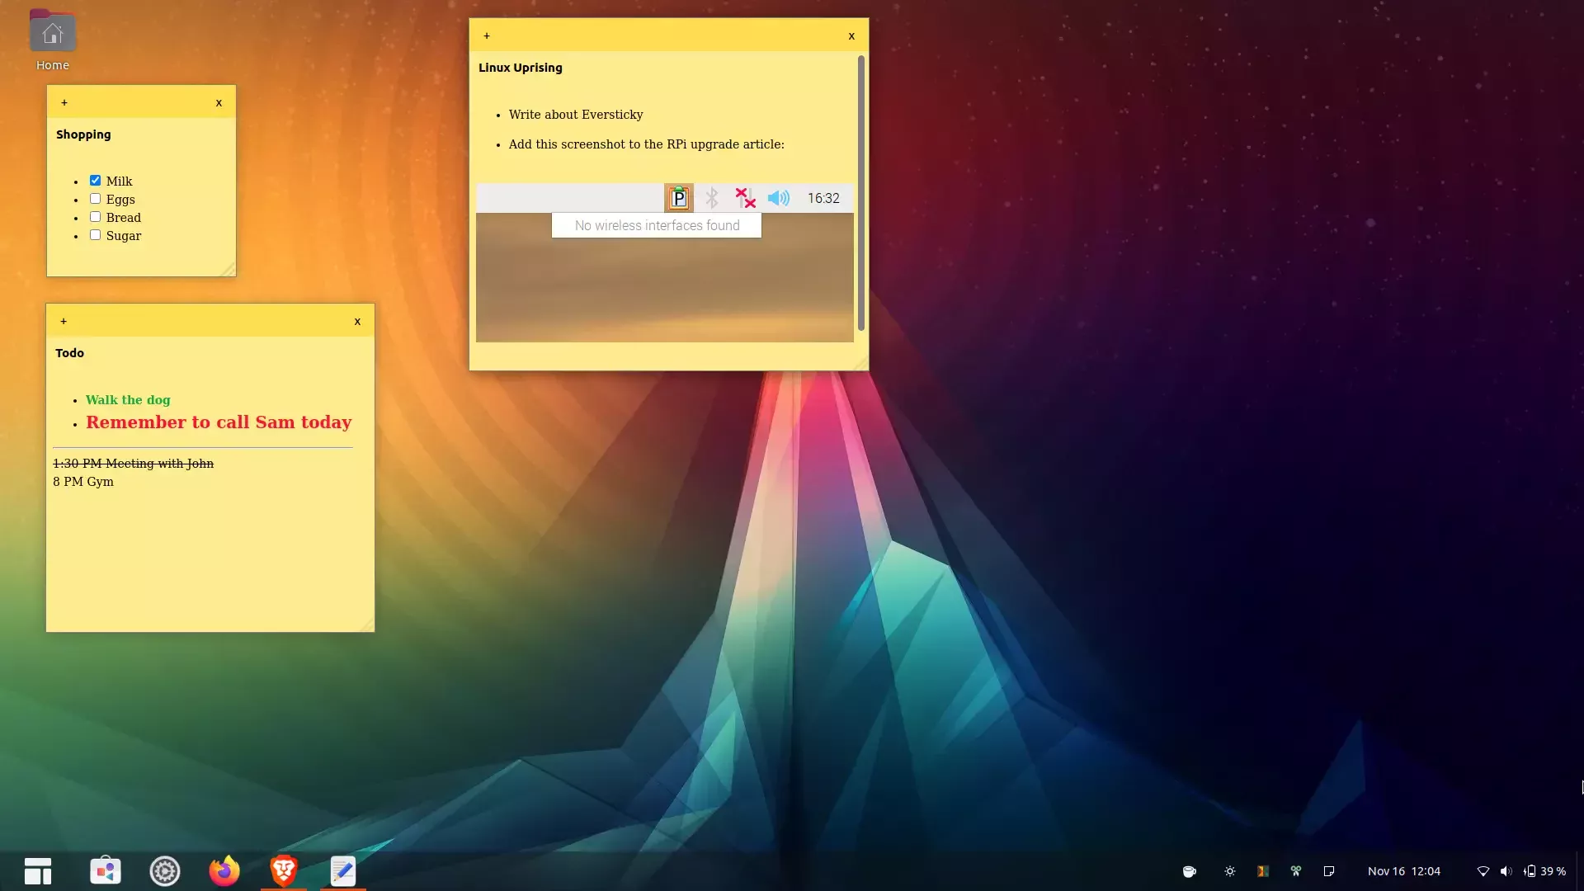Viewport: 1584px width, 891px height.
Task: Close the Linux Uprising sticky note
Action: [x=851, y=35]
